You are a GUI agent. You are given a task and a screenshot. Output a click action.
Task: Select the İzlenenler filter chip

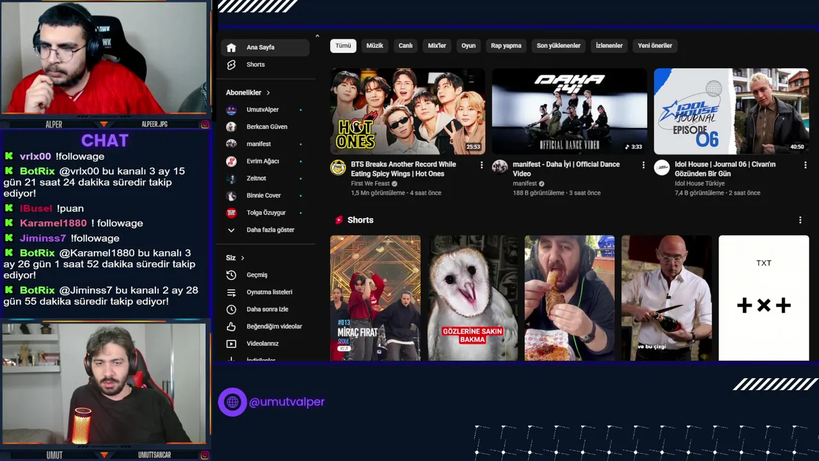(609, 45)
